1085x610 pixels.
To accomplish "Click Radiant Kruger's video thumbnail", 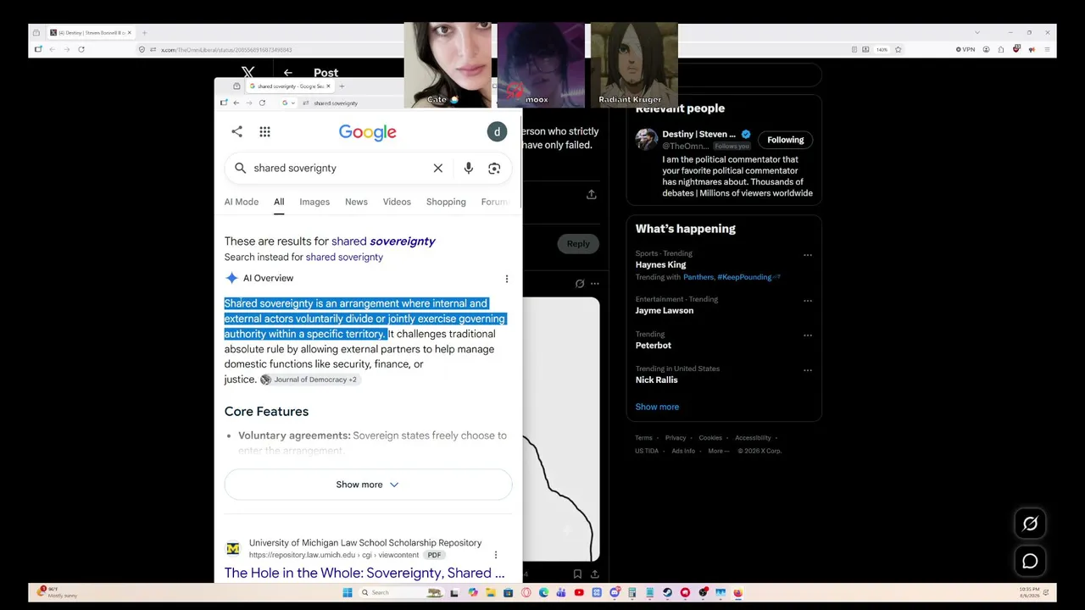I will click(x=634, y=65).
